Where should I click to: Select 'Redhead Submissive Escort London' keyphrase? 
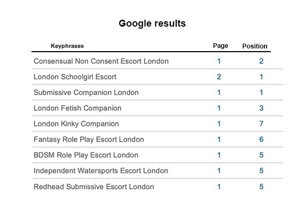94,186
